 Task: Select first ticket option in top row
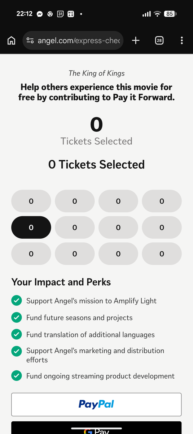[31, 201]
